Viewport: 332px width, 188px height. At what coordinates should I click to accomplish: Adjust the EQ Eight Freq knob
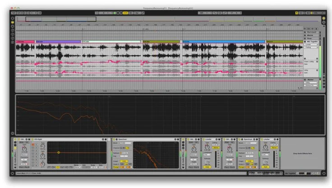[42, 146]
